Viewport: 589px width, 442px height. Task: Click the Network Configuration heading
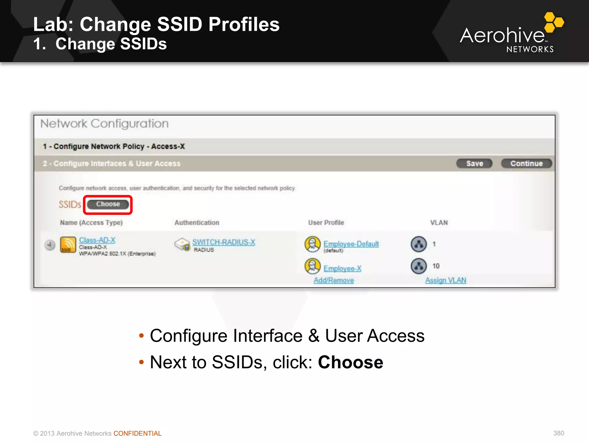point(104,124)
